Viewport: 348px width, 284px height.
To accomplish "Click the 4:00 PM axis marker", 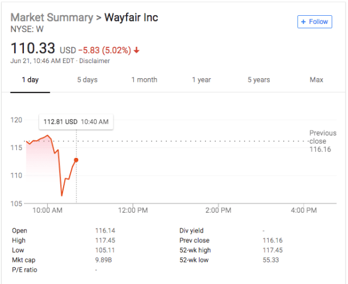I will point(304,210).
